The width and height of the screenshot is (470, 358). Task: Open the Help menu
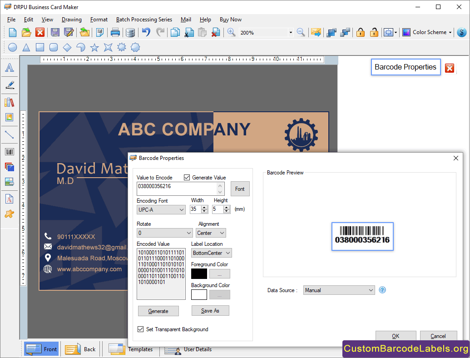(x=205, y=20)
